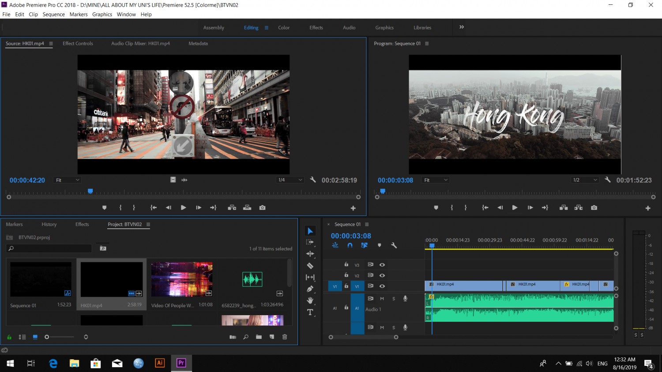Open the Sequence menu
The width and height of the screenshot is (662, 372).
point(54,14)
